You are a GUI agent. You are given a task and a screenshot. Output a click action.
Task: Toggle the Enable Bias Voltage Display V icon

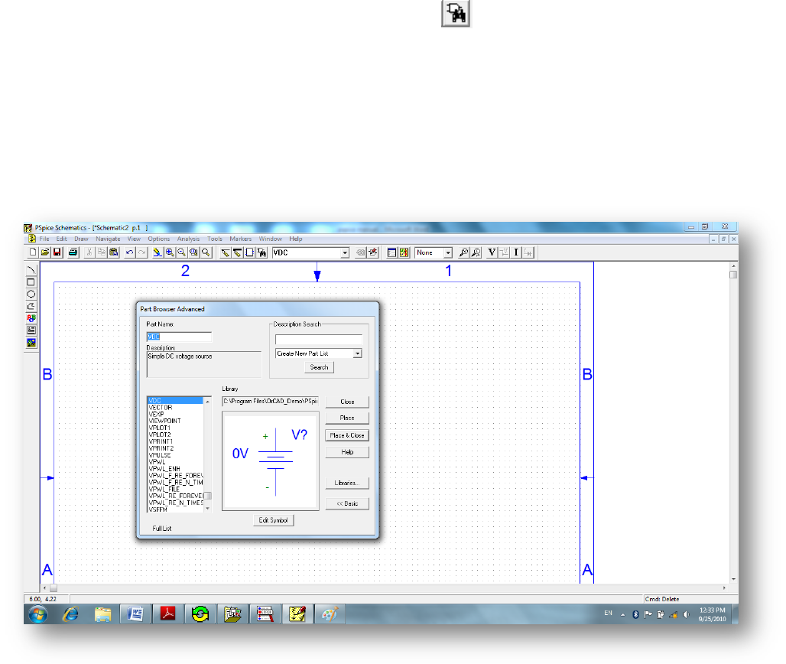coord(492,252)
